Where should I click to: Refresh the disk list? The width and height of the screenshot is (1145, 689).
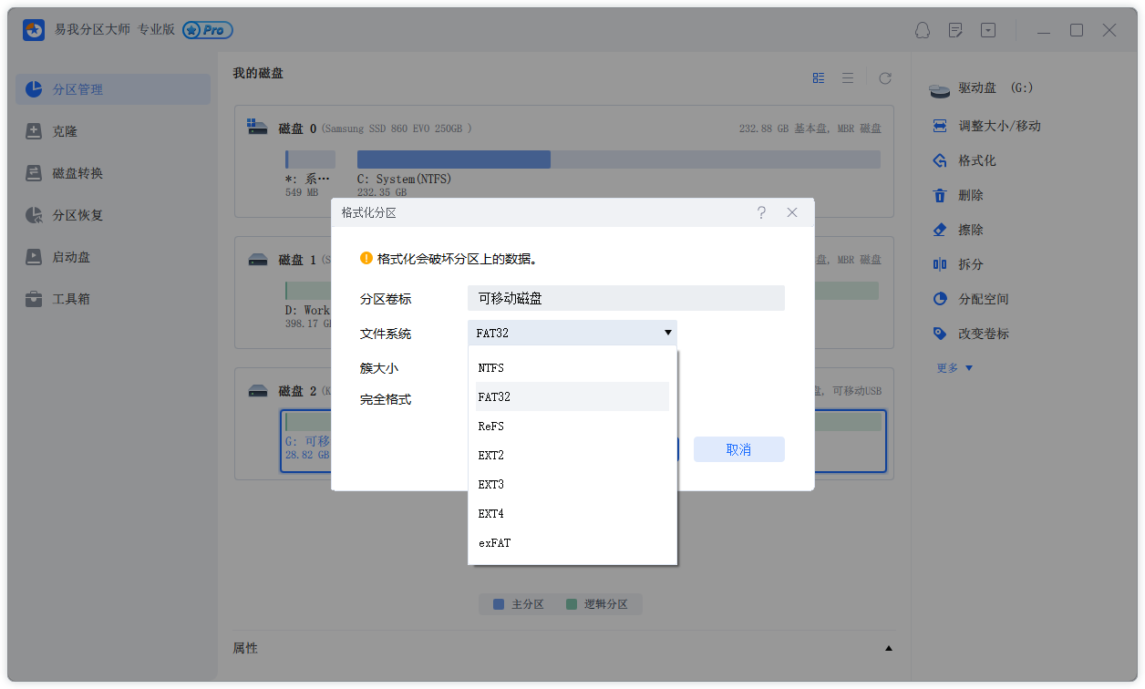(x=884, y=77)
